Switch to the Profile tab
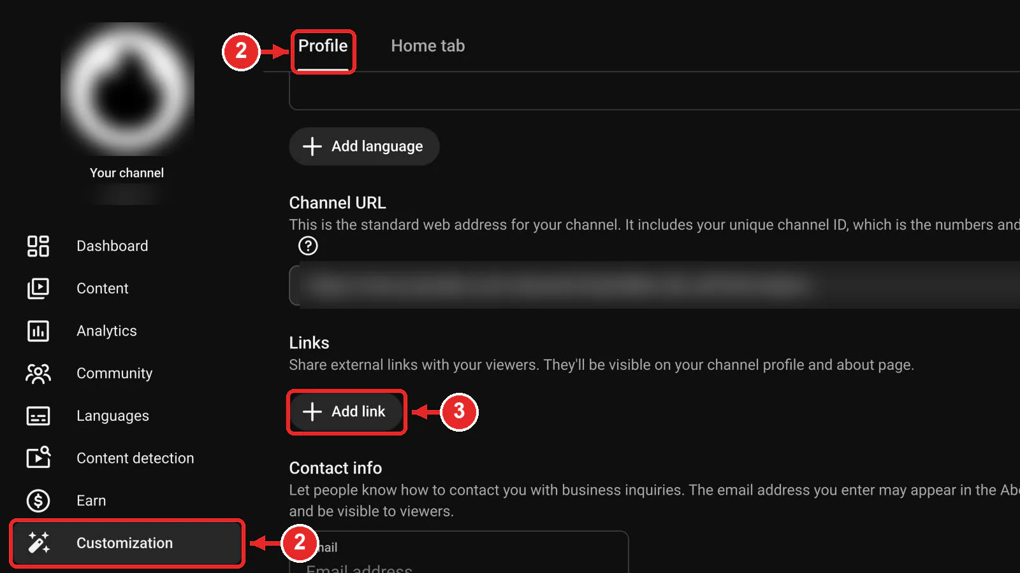The width and height of the screenshot is (1020, 573). point(323,46)
